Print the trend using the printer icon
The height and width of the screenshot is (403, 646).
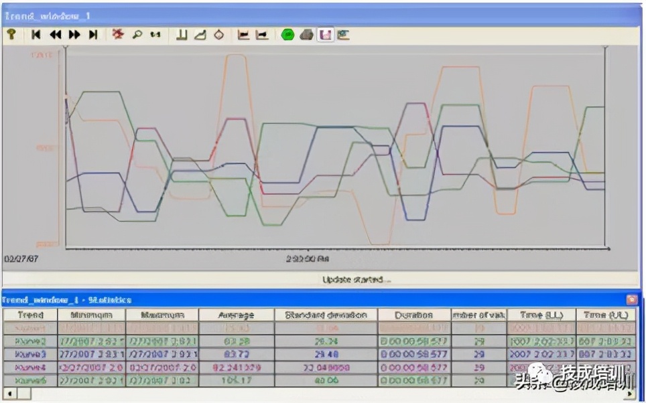pos(306,34)
